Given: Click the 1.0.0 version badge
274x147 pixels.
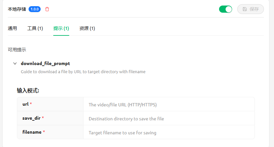Looking at the screenshot, I should pyautogui.click(x=34, y=9).
